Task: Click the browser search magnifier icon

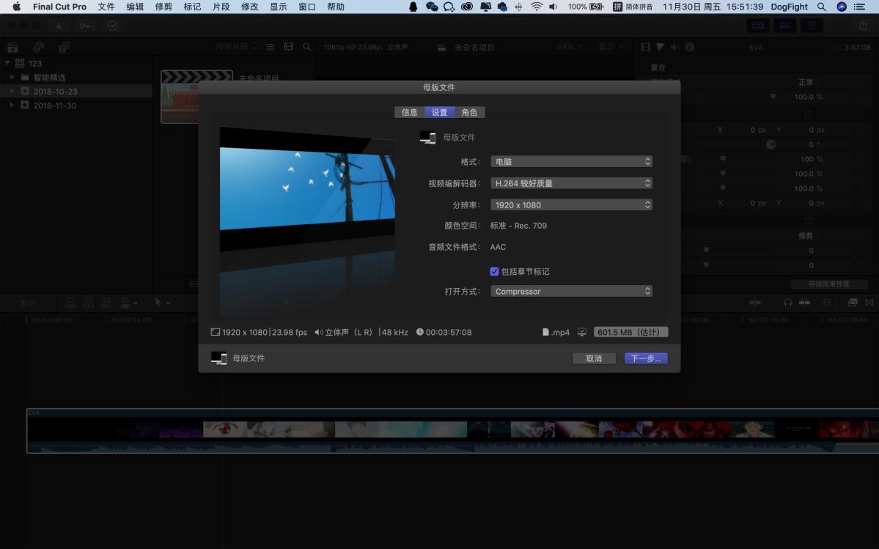Action: (306, 47)
